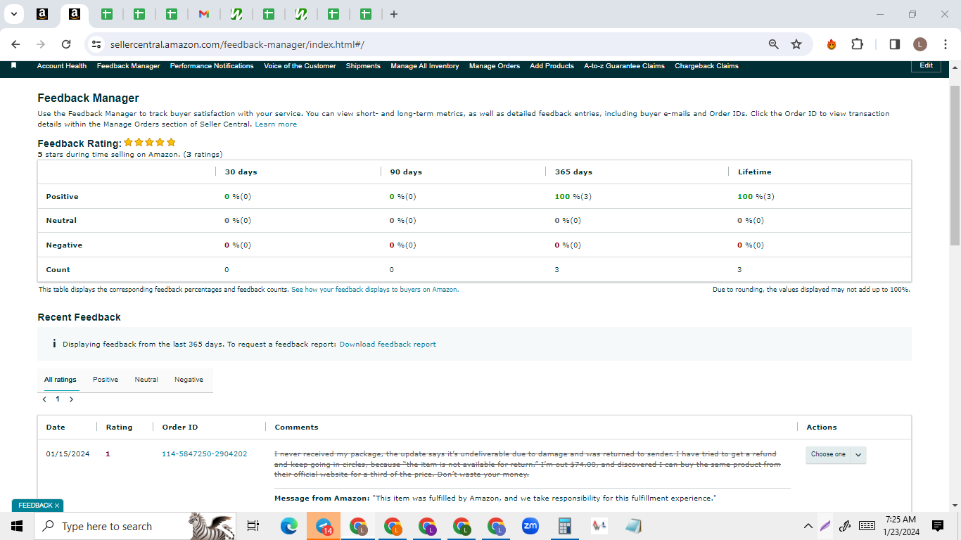Open a new browser tab
Screen dimensions: 961x540
point(394,14)
